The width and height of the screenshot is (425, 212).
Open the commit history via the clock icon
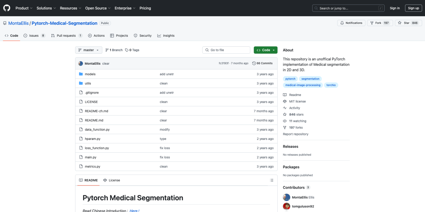[254, 63]
